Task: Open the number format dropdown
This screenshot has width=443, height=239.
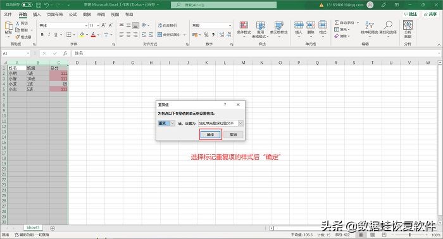Action: click(230, 25)
